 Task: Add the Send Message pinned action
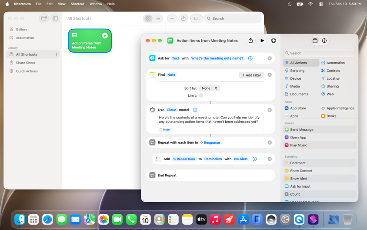point(319,130)
